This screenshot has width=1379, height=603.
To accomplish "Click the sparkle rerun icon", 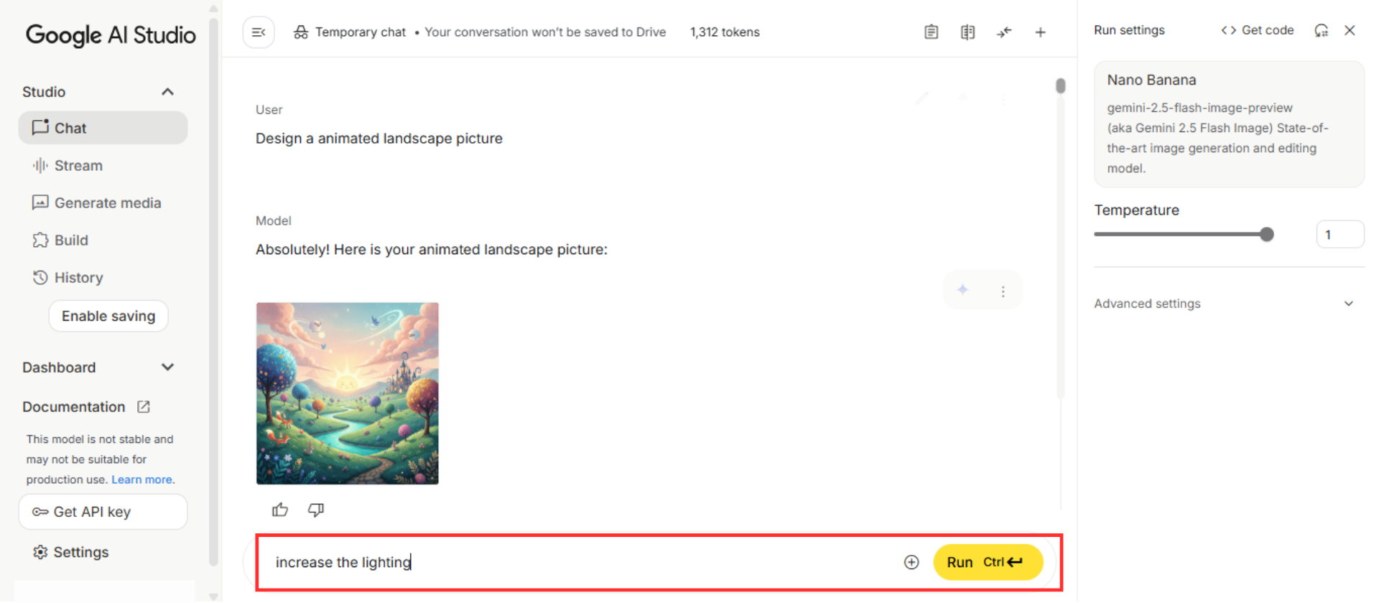I will tap(962, 290).
